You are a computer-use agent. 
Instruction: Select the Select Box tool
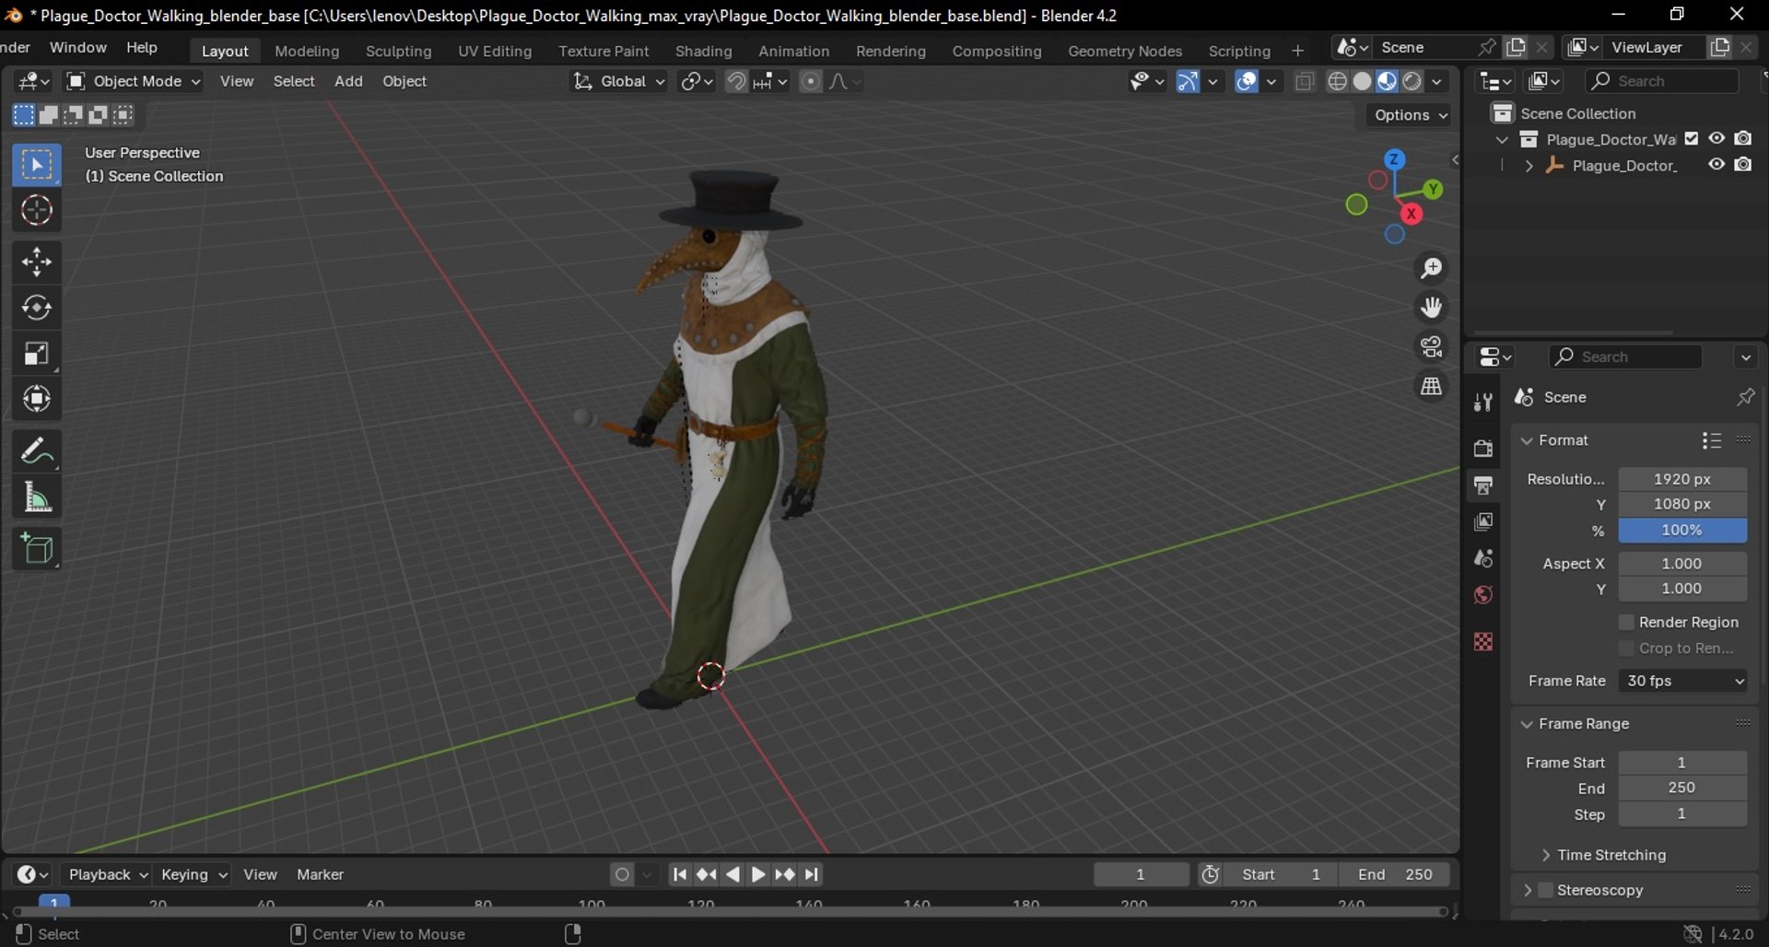37,165
